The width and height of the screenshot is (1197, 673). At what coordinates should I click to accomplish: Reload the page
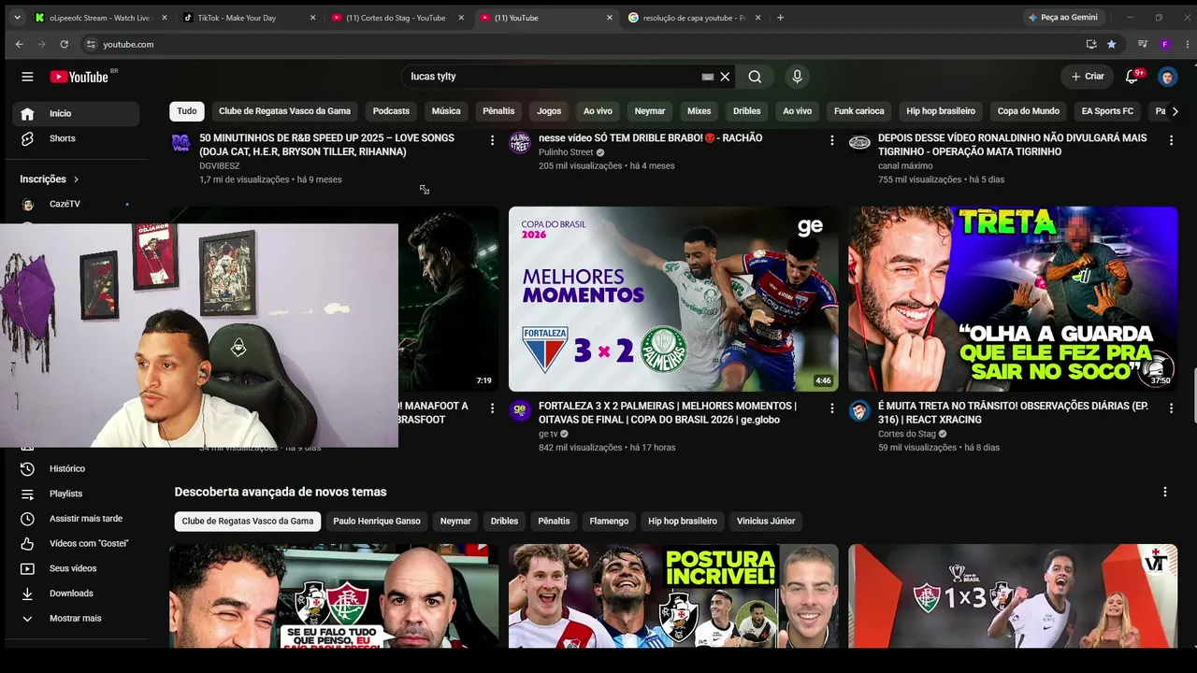[64, 44]
